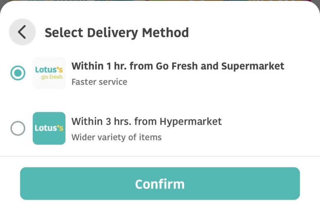Tap the grey circular back button background

pyautogui.click(x=22, y=32)
